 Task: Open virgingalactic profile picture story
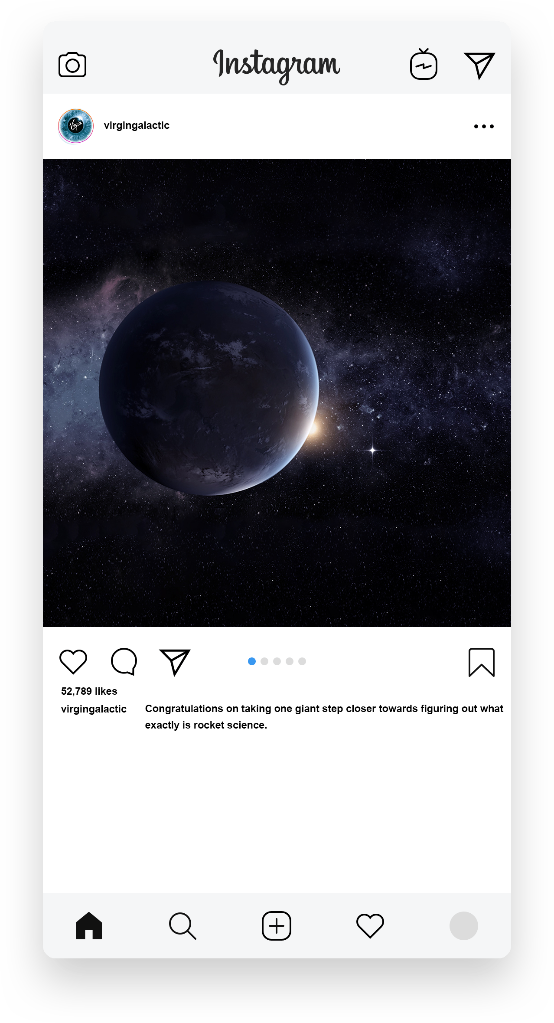coord(76,126)
